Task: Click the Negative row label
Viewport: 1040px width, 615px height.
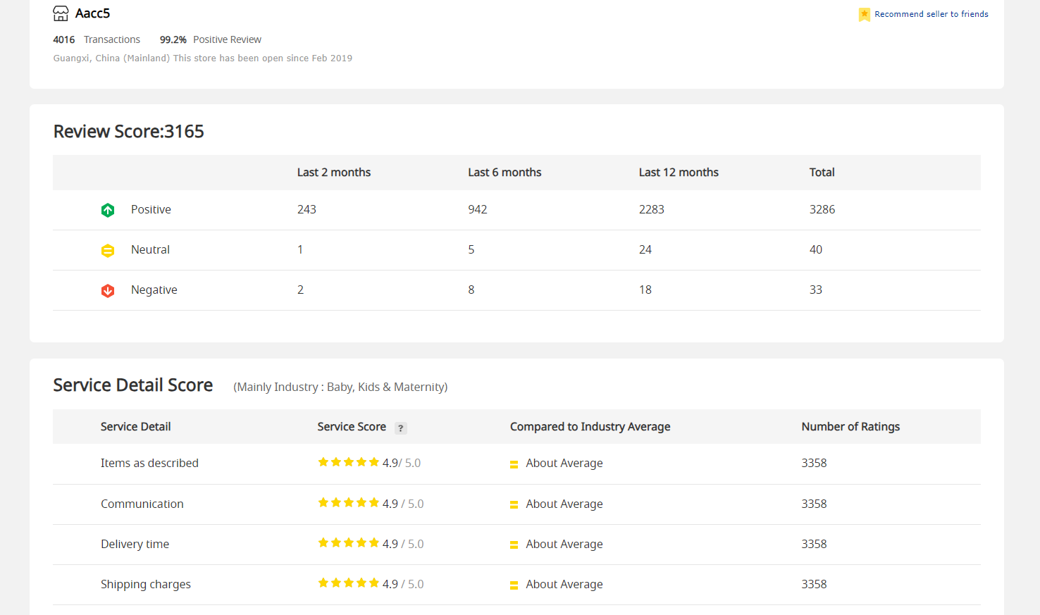Action: 154,290
